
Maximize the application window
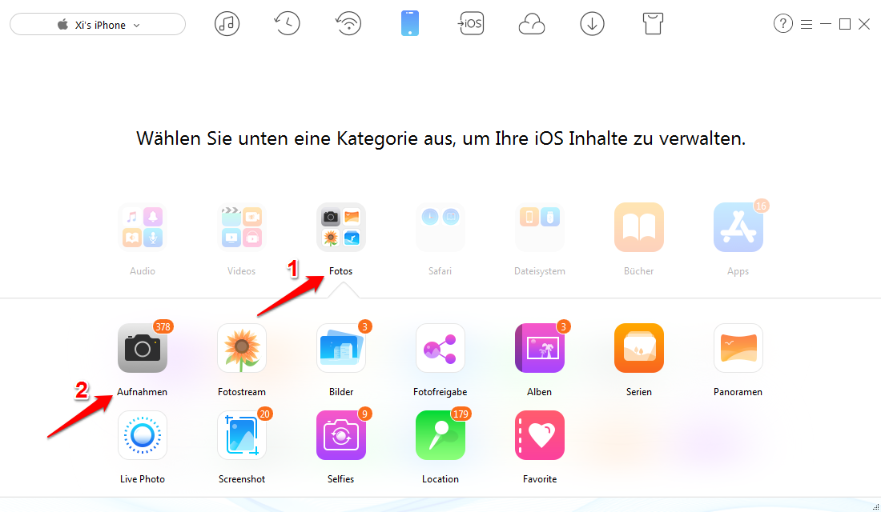pos(844,24)
